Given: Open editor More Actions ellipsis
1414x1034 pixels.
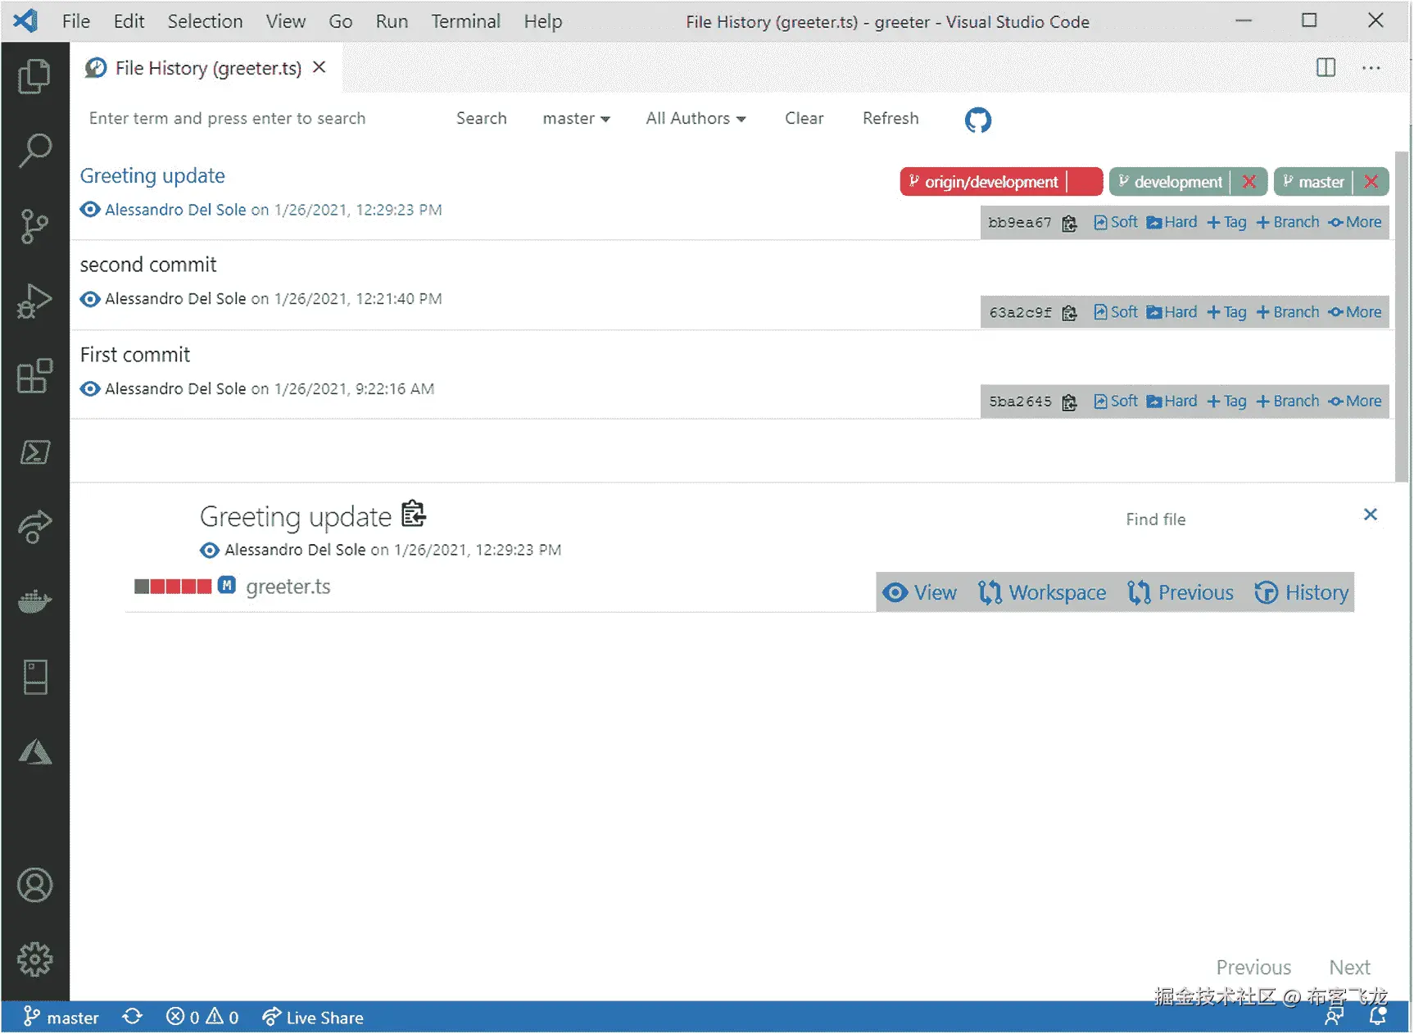Looking at the screenshot, I should tap(1371, 67).
